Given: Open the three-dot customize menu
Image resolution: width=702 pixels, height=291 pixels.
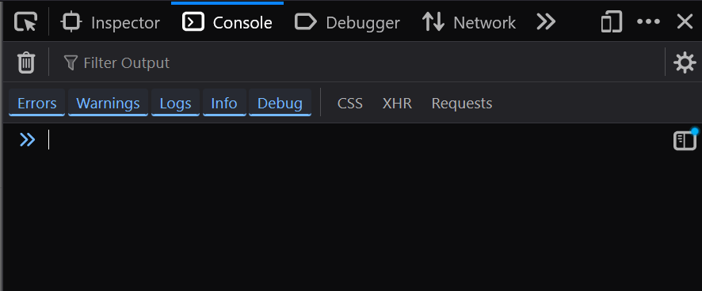Looking at the screenshot, I should [648, 22].
